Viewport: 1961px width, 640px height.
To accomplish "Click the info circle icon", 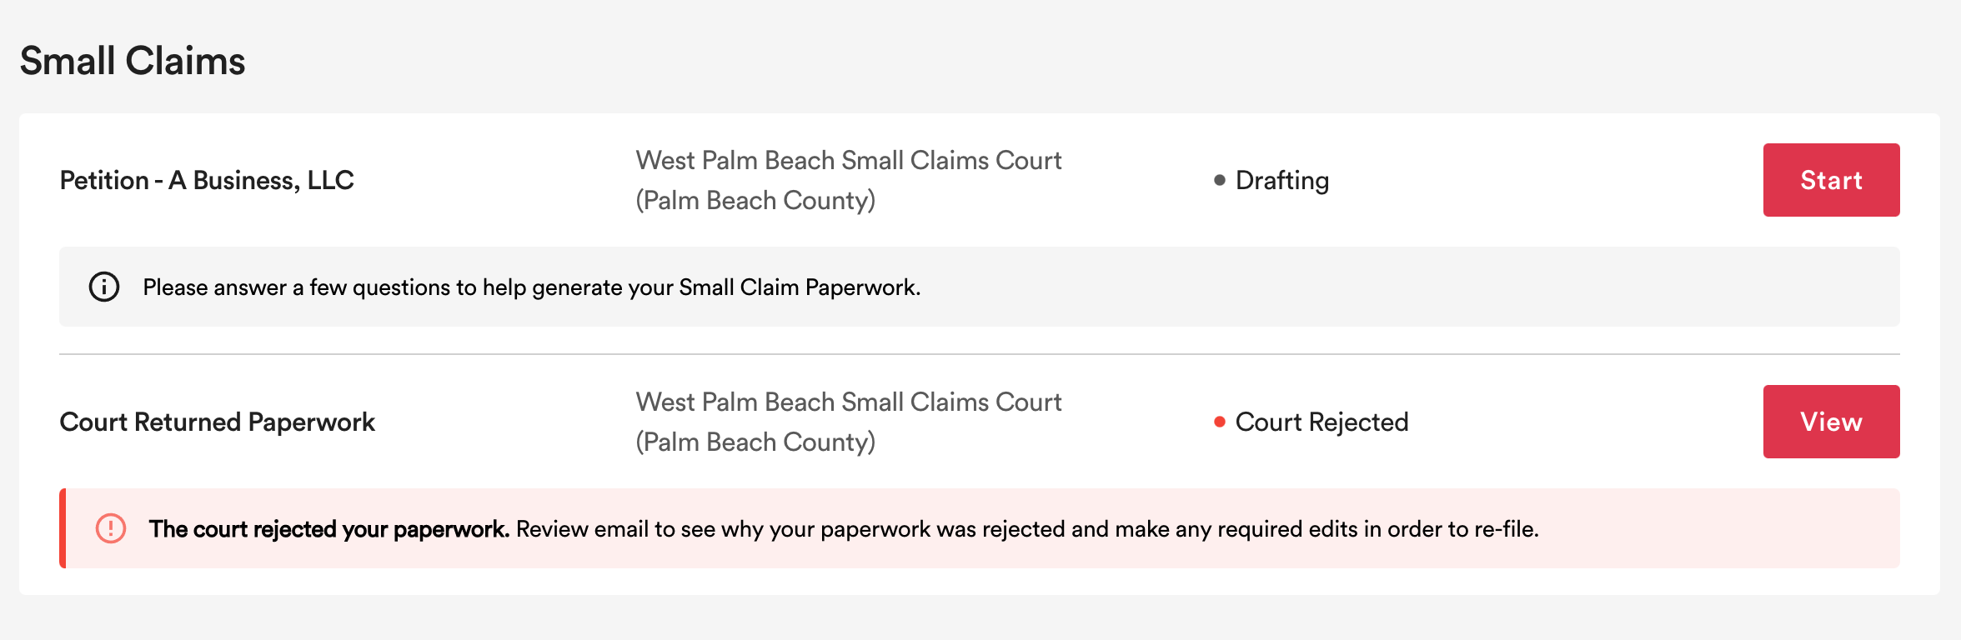I will pyautogui.click(x=104, y=287).
